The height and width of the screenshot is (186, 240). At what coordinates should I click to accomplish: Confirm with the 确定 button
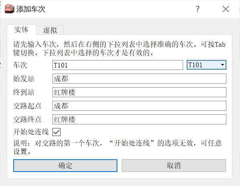coord(65,166)
